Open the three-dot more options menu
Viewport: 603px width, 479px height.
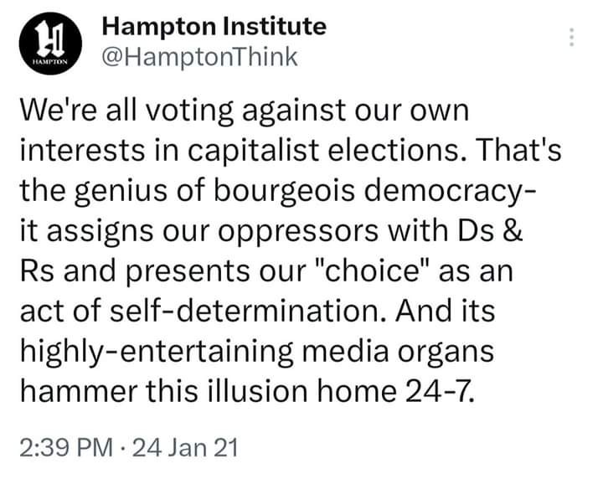pos(570,38)
